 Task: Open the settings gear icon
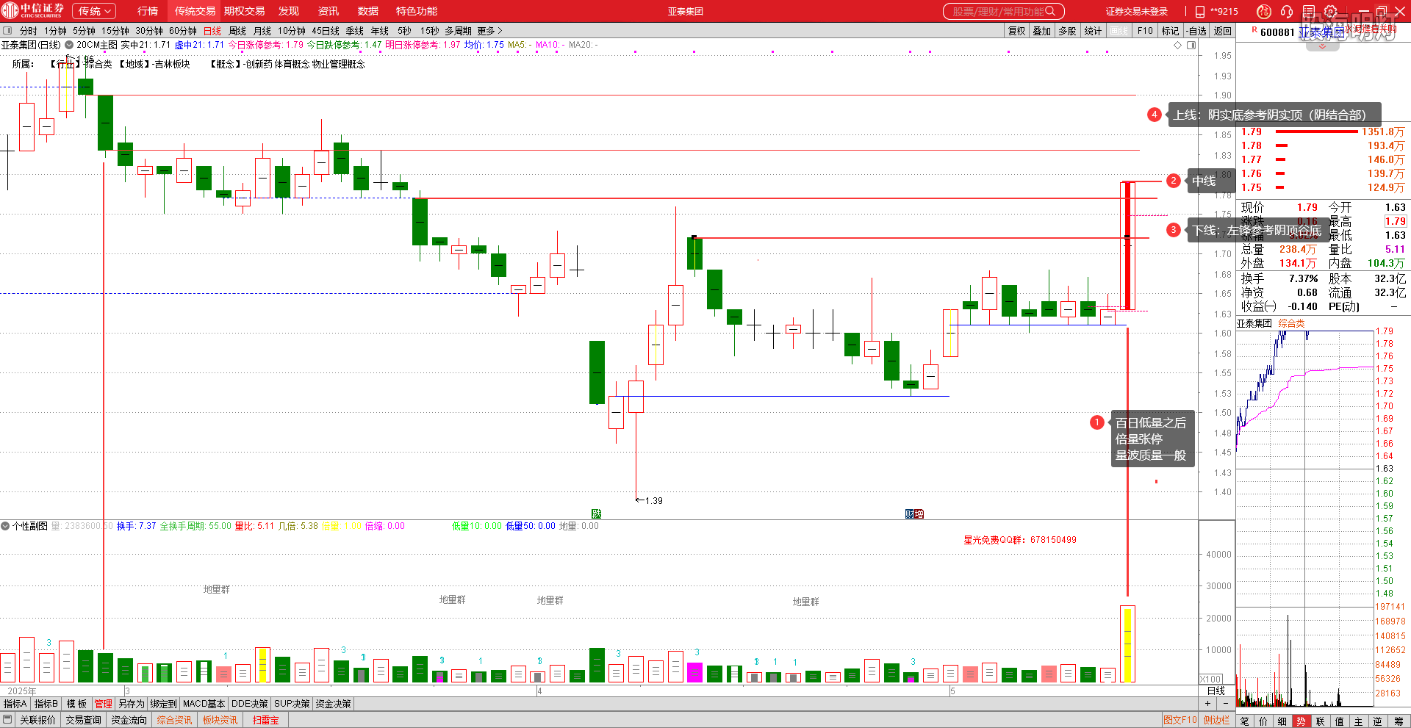click(x=1331, y=11)
